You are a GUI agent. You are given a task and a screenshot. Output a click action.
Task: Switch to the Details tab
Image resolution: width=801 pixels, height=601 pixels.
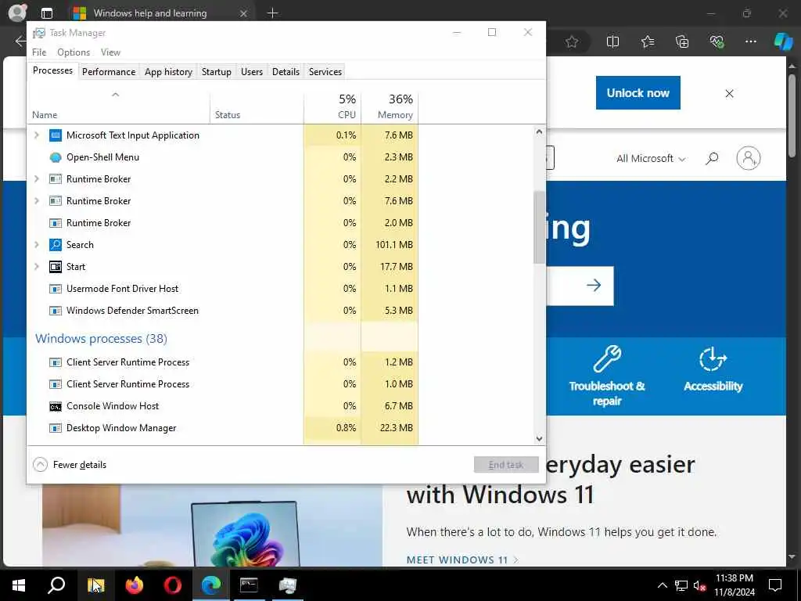pyautogui.click(x=286, y=72)
